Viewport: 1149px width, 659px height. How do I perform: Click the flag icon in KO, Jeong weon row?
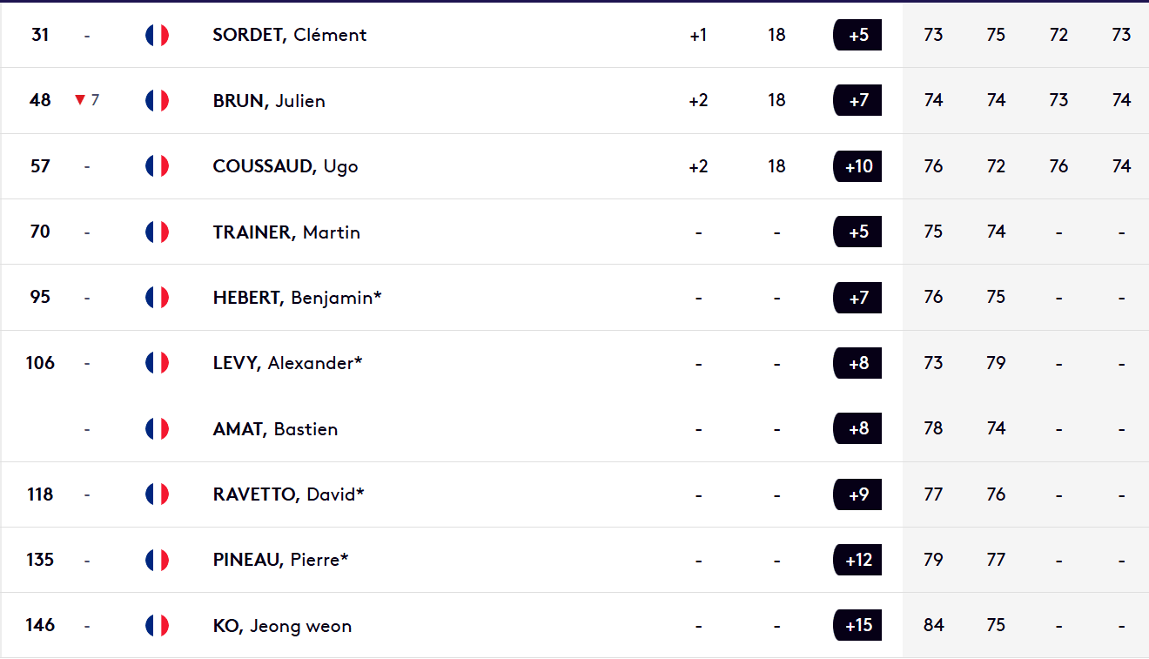[157, 625]
